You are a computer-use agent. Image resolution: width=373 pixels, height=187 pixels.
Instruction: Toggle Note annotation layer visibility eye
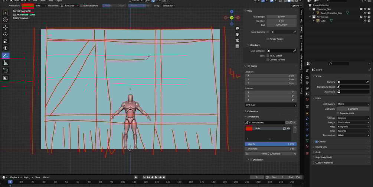[288, 128]
